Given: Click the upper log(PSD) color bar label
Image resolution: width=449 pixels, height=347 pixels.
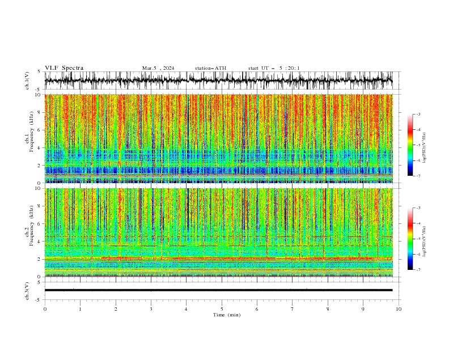Looking at the screenshot, I should [x=425, y=148].
